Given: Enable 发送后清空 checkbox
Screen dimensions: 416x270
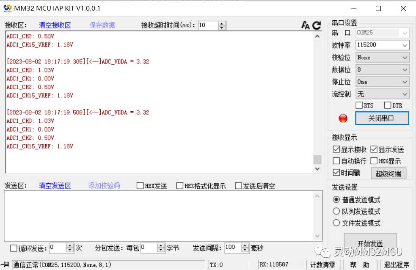Looking at the screenshot, I should [239, 186].
